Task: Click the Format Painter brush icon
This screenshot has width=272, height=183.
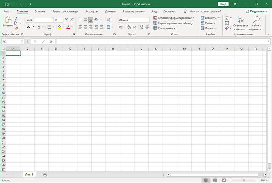Action: click(17, 29)
